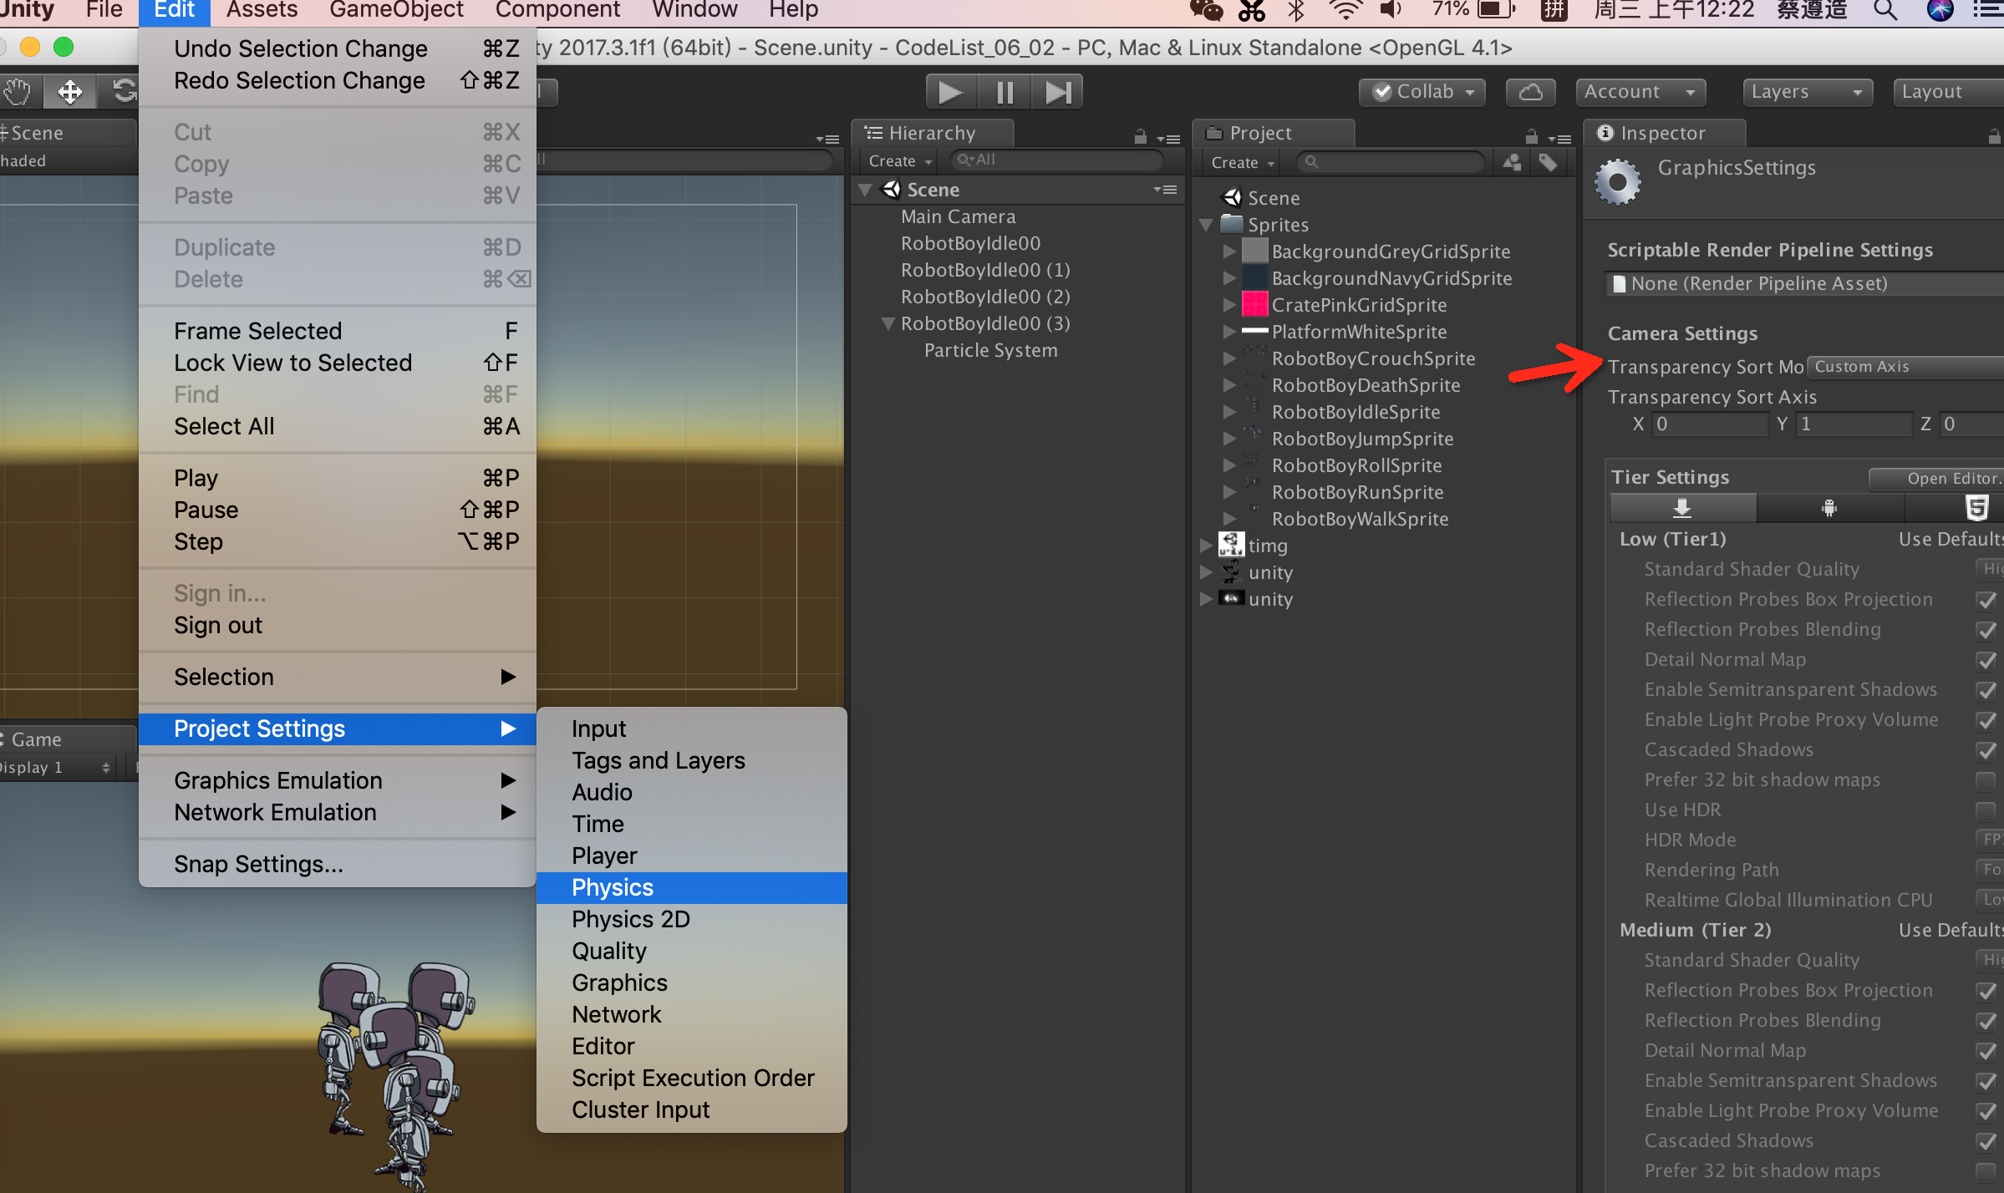The height and width of the screenshot is (1193, 2004).
Task: Uncheck Reflection Probes Box Projection in Tier1
Action: point(1986,600)
